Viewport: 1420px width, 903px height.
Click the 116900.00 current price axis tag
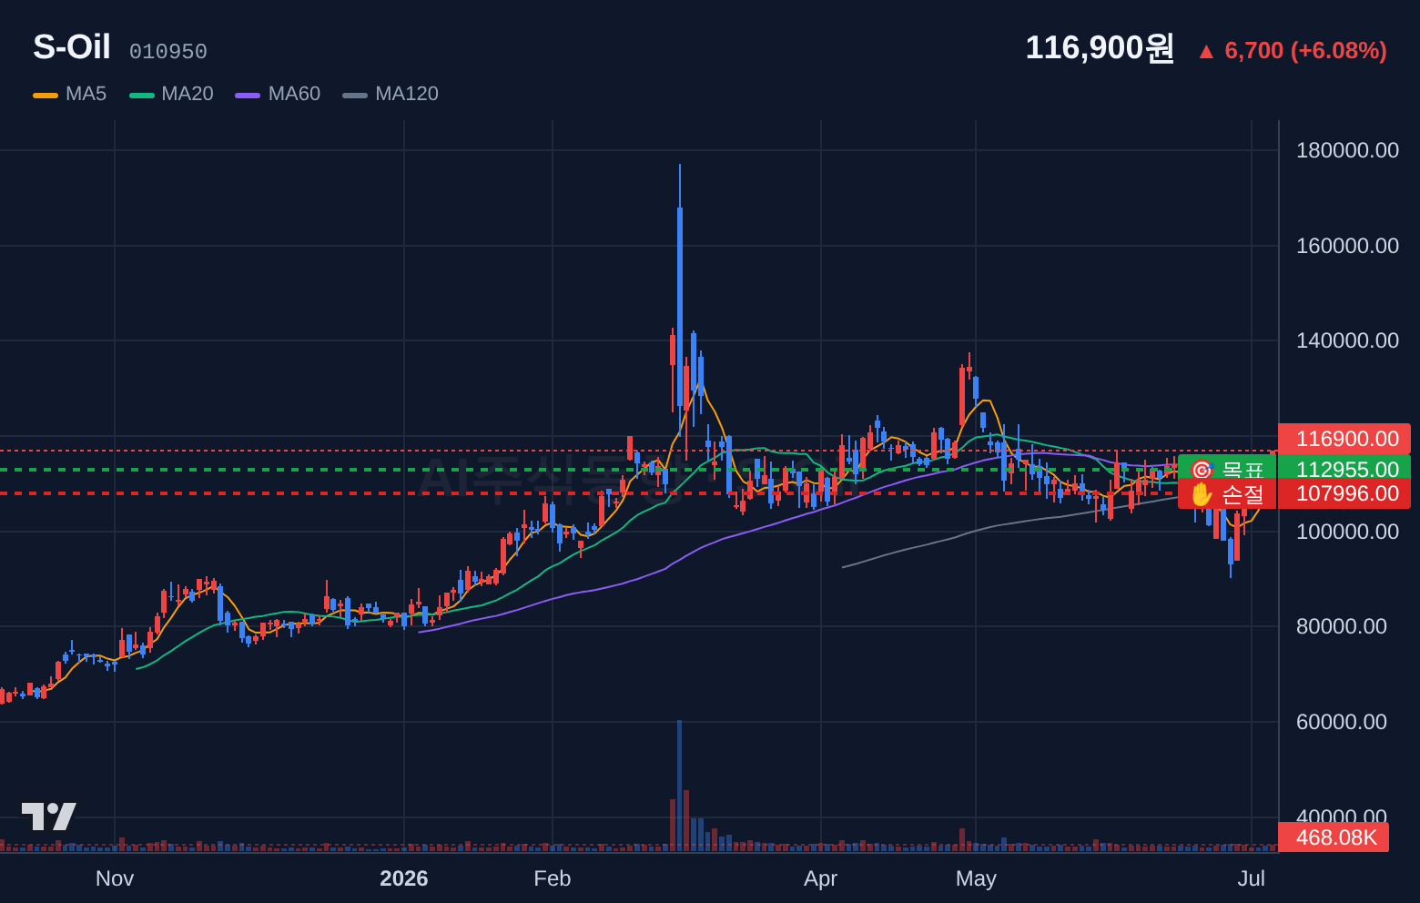tap(1344, 439)
